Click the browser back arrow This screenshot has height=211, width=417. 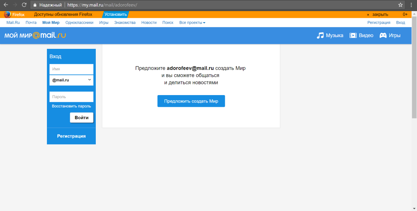[x=6, y=5]
